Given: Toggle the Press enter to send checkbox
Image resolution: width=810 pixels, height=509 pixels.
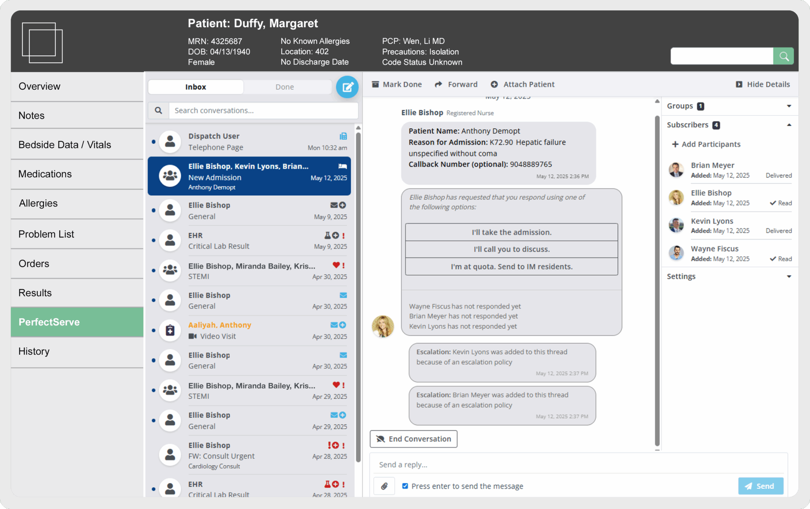Looking at the screenshot, I should coord(405,486).
